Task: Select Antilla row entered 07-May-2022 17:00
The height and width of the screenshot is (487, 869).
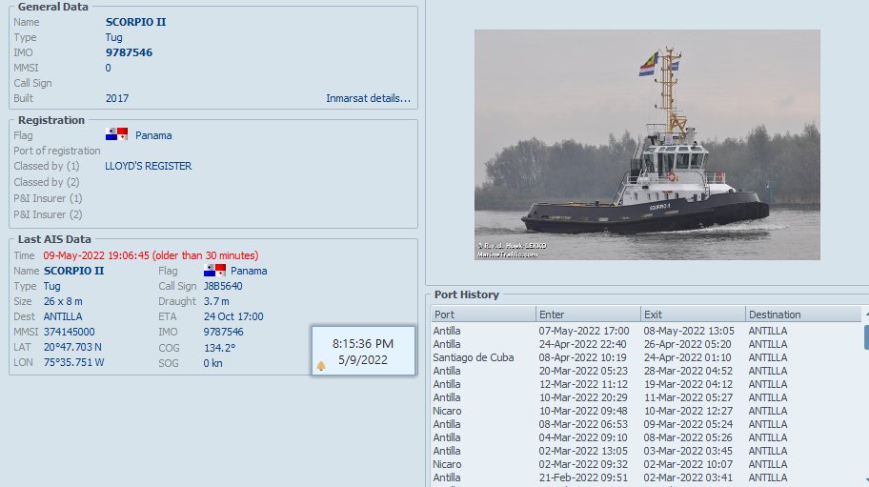Action: (646, 331)
